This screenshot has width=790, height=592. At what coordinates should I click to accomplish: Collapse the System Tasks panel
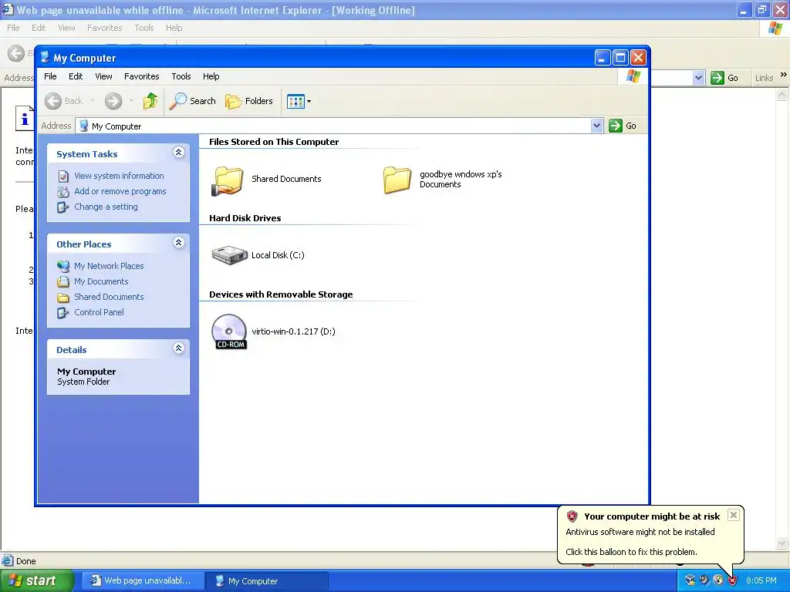178,153
